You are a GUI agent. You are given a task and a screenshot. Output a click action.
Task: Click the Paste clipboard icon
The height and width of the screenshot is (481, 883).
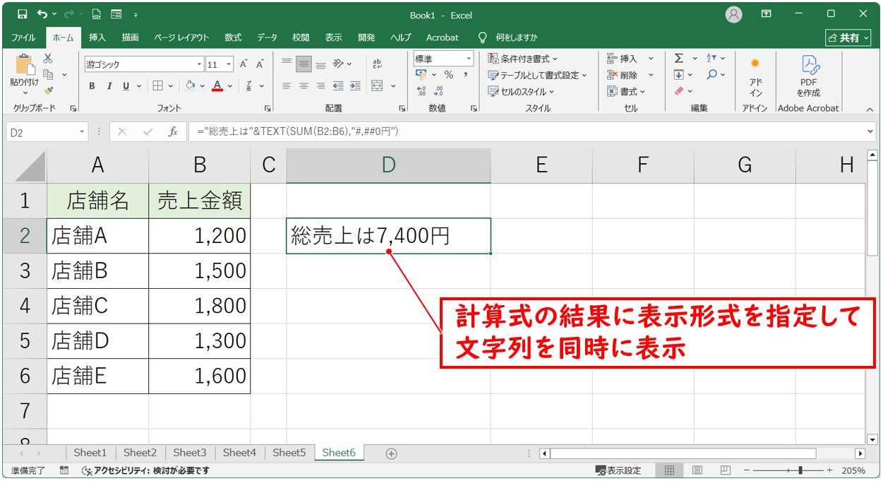click(24, 66)
